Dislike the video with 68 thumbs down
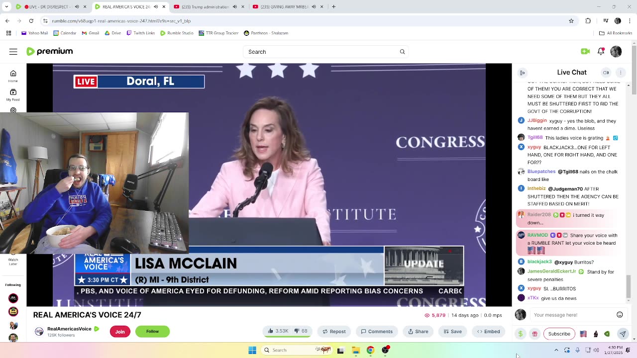This screenshot has height=358, width=637. pos(301,331)
